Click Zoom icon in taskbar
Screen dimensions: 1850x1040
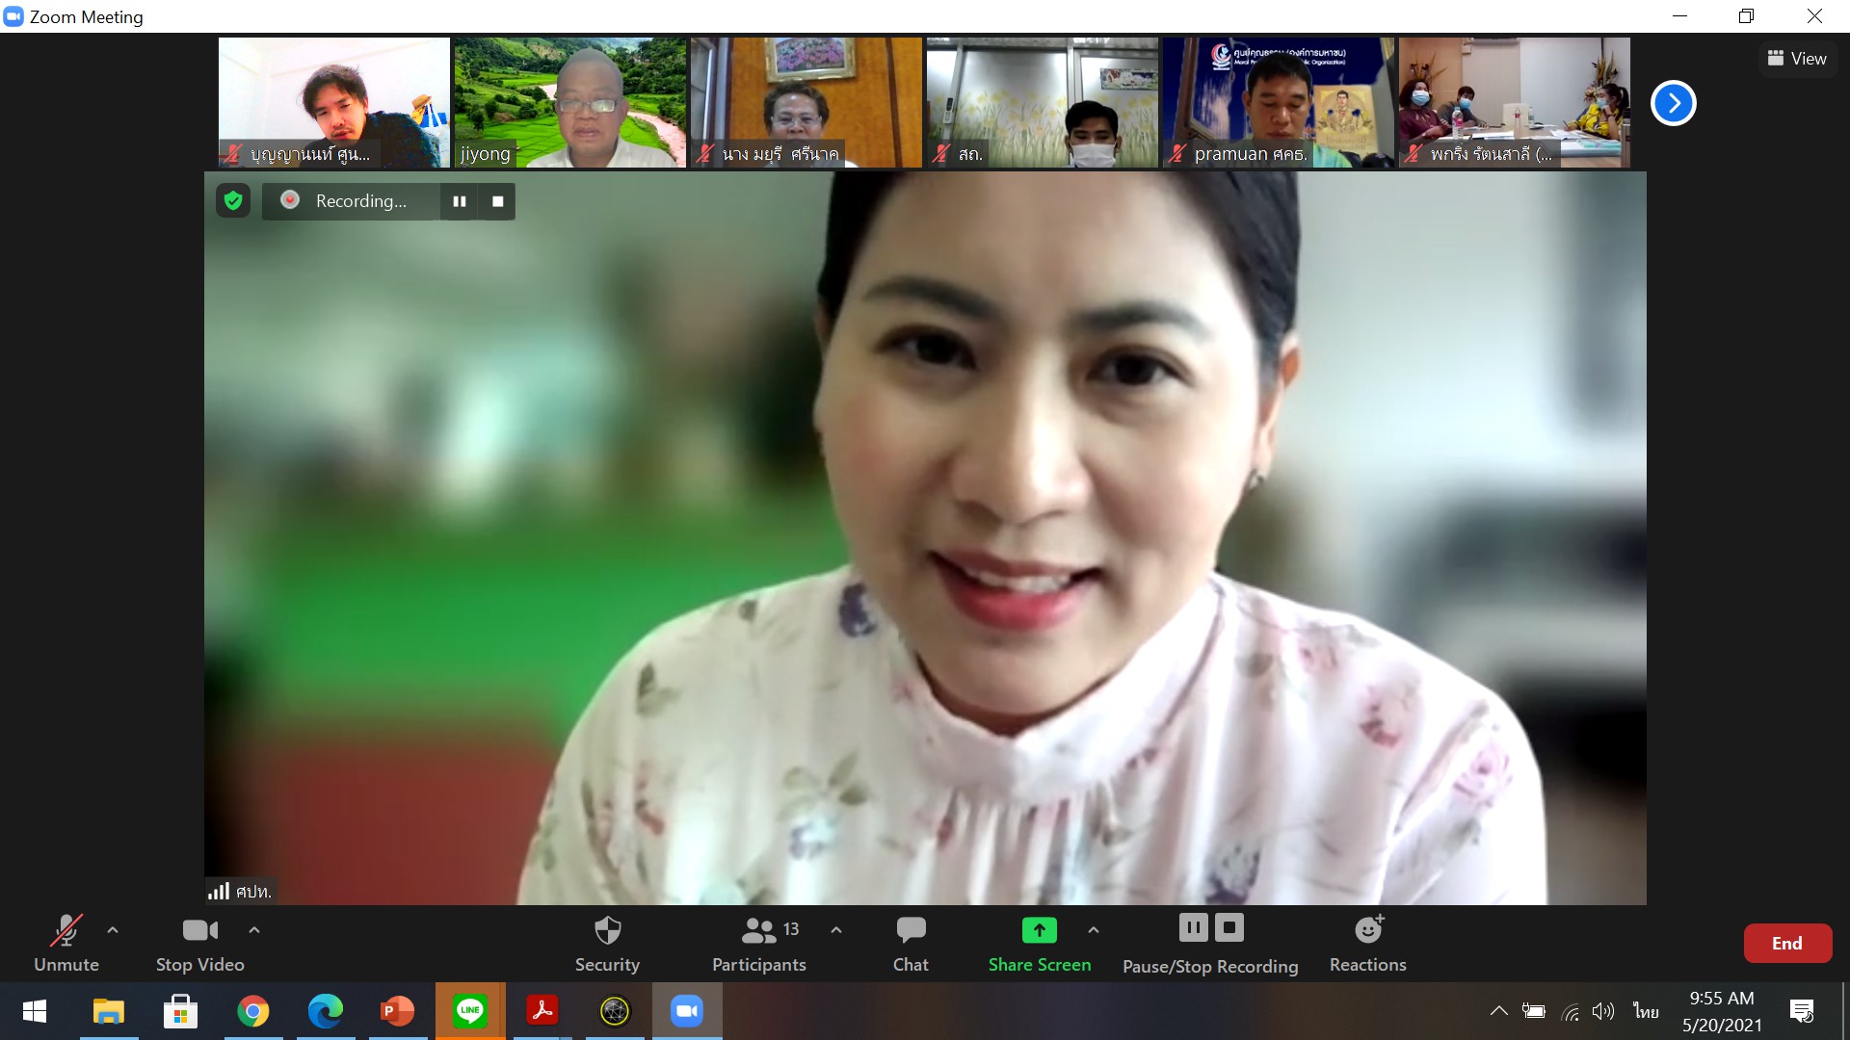pos(687,1011)
